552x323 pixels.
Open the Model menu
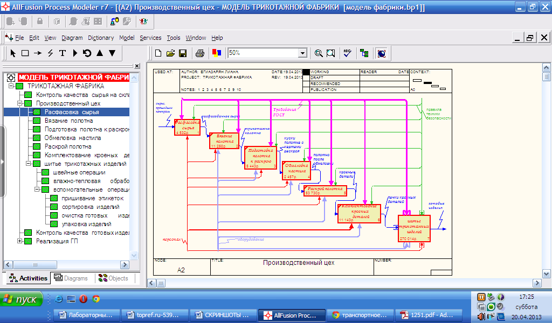click(126, 38)
